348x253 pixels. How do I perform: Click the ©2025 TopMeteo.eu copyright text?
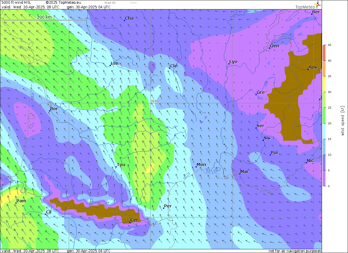click(x=63, y=3)
